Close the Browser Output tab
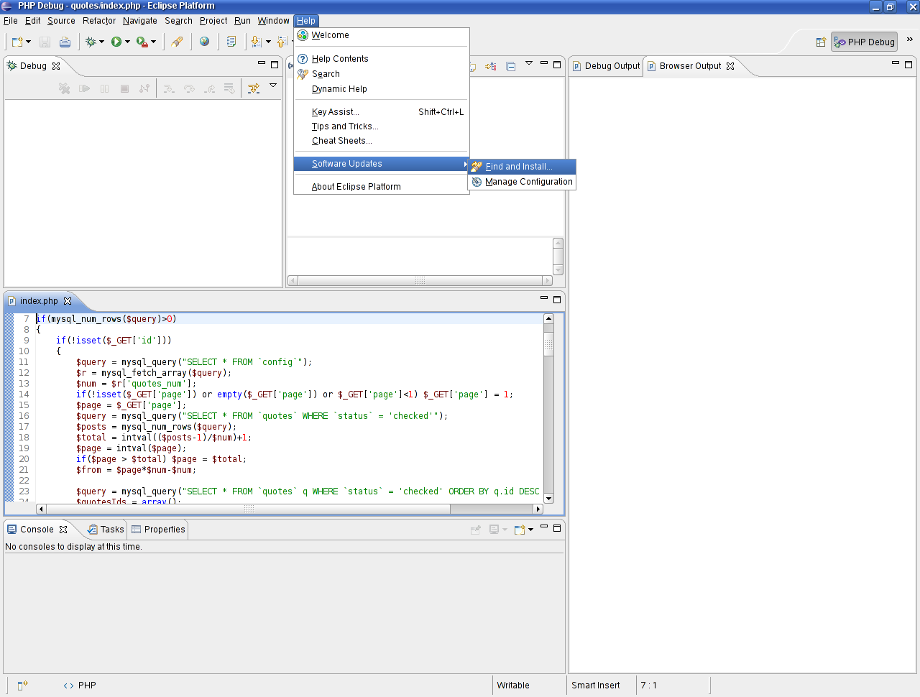920x697 pixels. [730, 66]
